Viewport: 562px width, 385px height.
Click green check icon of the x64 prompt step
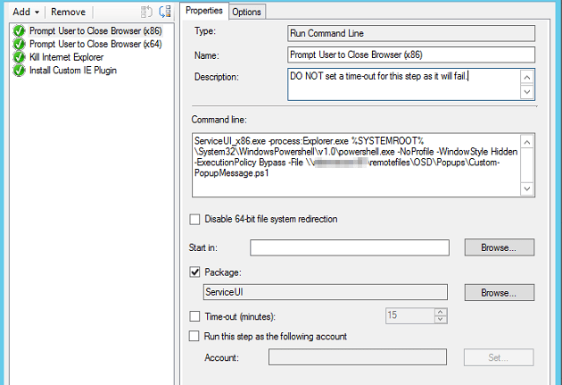[19, 44]
